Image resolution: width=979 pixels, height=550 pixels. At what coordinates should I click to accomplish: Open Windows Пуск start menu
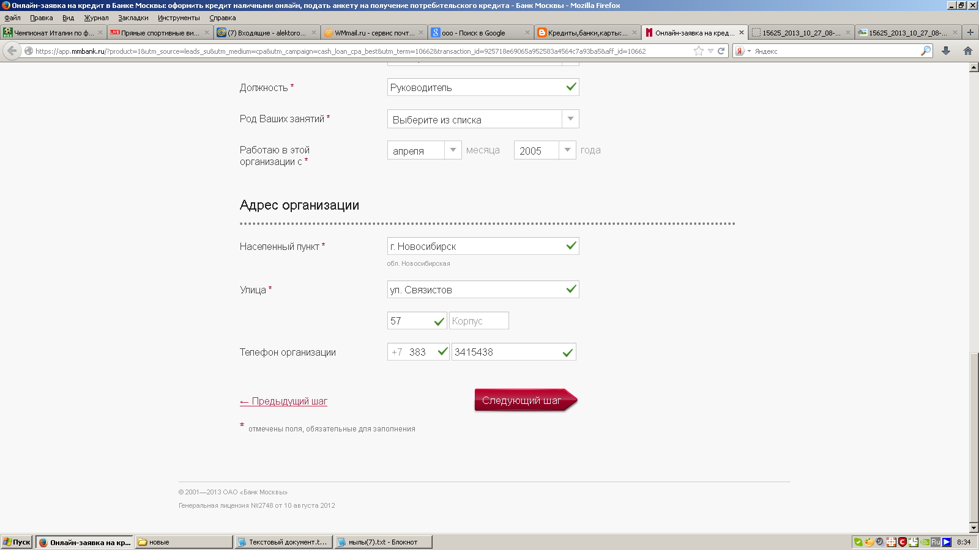pos(17,542)
